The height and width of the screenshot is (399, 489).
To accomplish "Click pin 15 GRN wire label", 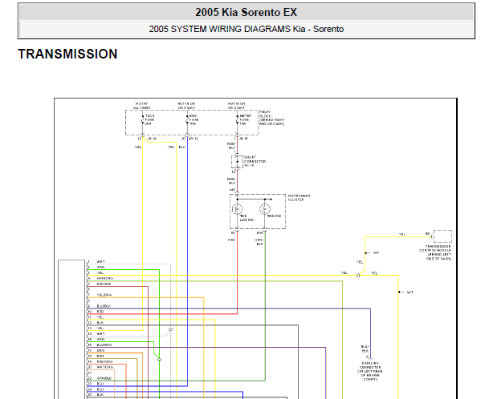I will click(100, 339).
